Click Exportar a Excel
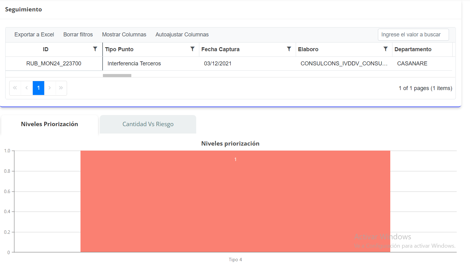Screen dimensions: 470x264 (x=34, y=35)
